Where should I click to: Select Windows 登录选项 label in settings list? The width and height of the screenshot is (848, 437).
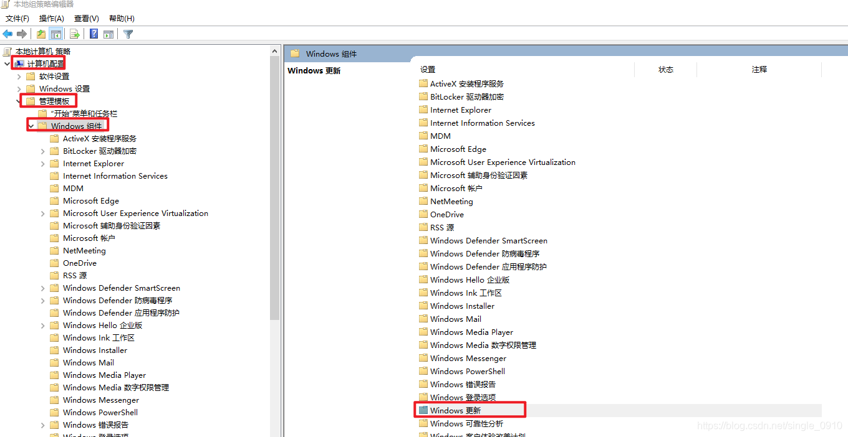[x=463, y=397]
